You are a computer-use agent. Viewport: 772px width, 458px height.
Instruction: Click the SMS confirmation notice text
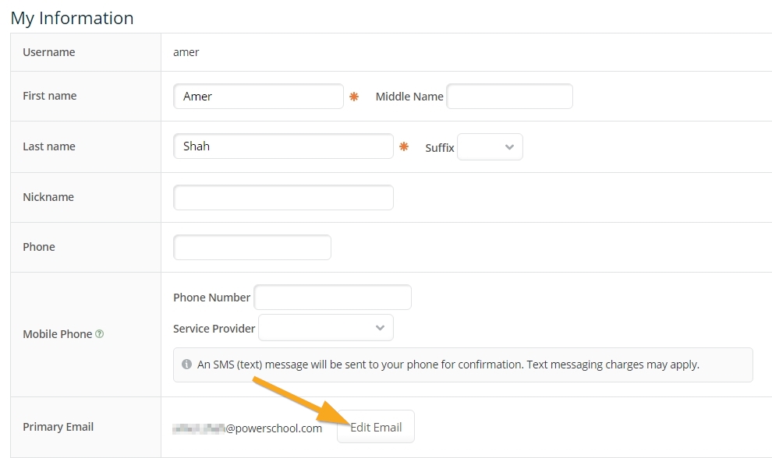coord(448,365)
